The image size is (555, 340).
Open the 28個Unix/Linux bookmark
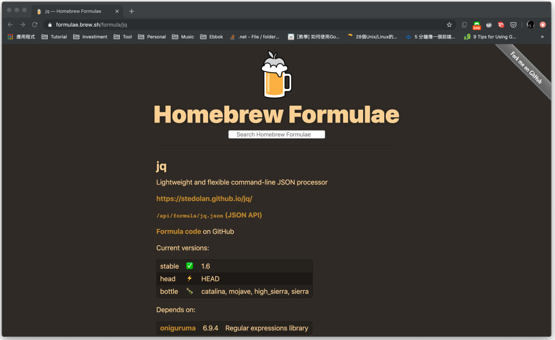pos(372,37)
